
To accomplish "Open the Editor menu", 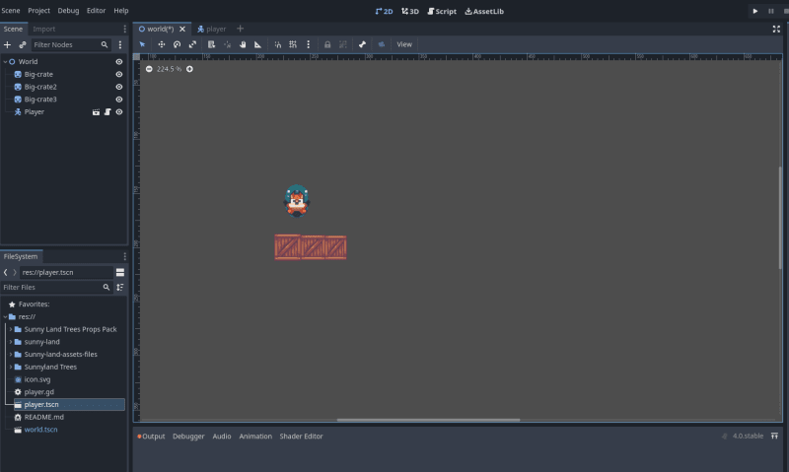I will (x=96, y=10).
